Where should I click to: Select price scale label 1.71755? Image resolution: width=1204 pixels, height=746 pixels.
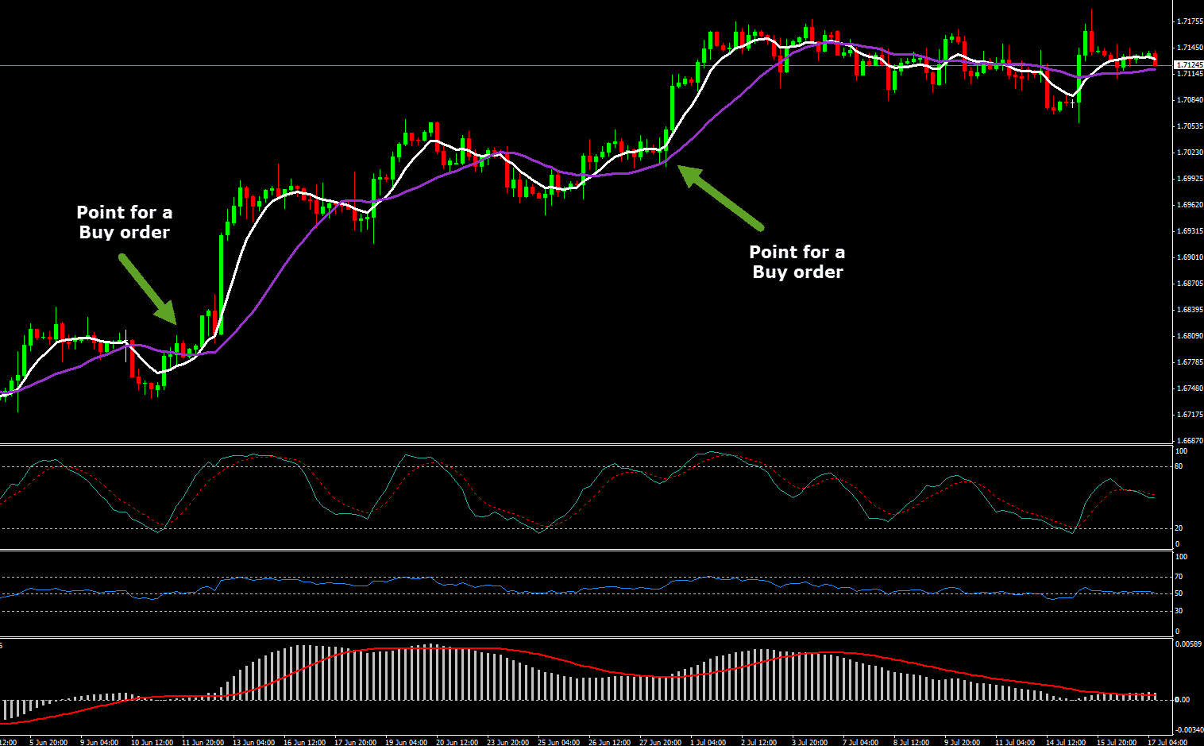(x=1190, y=21)
